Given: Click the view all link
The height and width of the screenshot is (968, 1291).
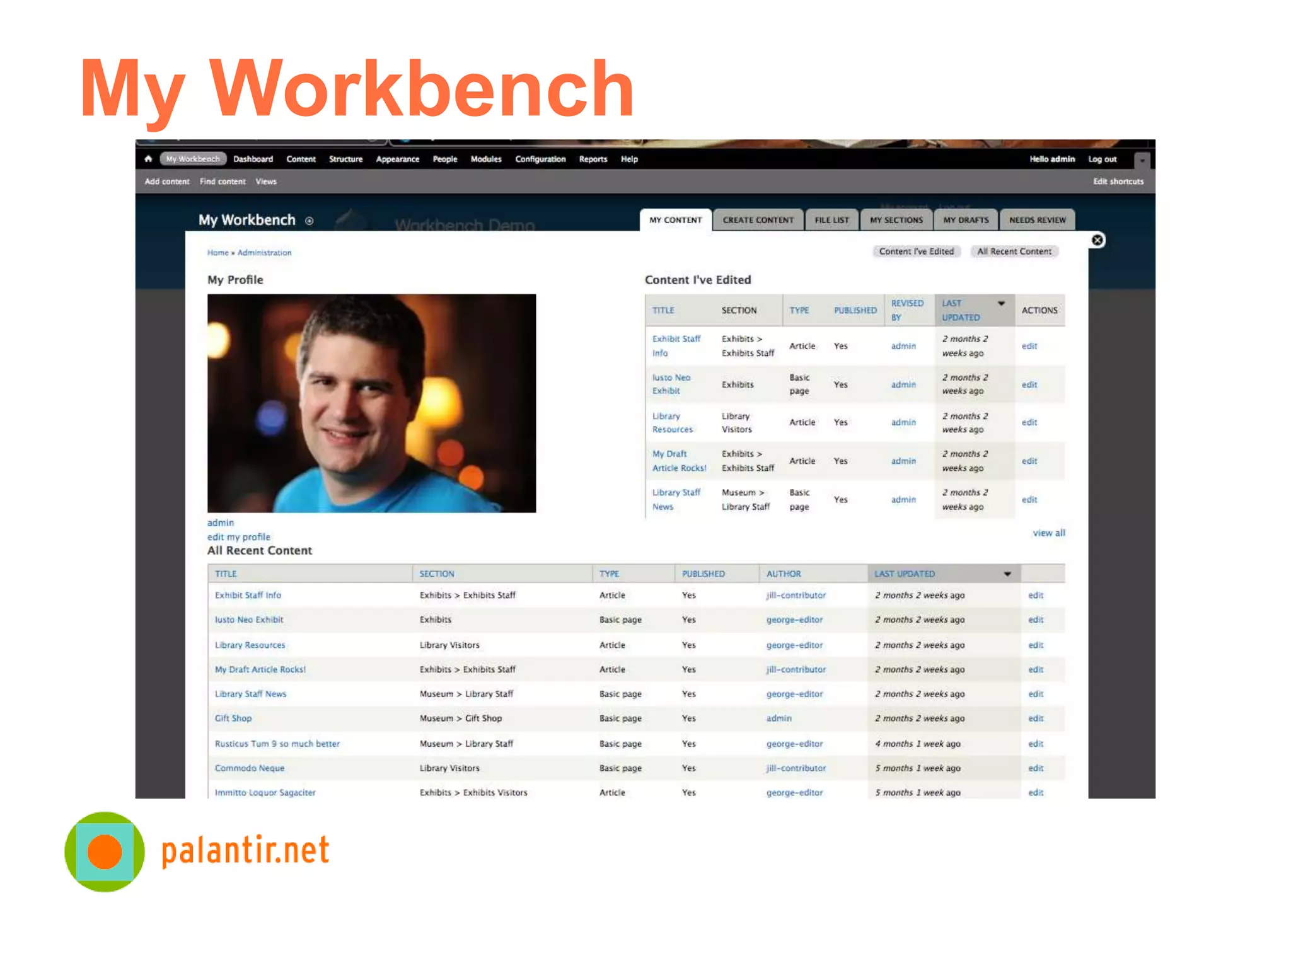Looking at the screenshot, I should coord(1048,533).
